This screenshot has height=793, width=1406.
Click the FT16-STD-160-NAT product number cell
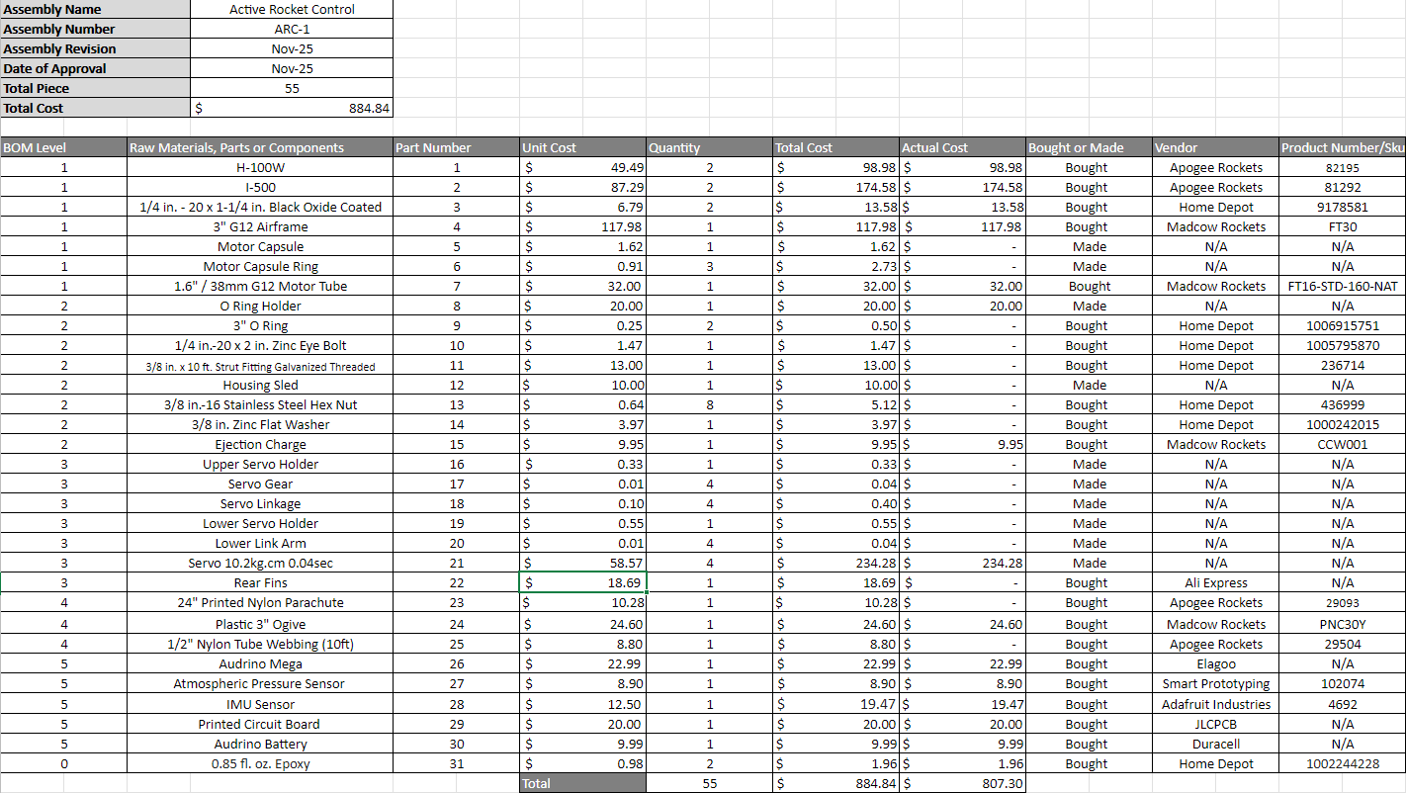[x=1342, y=286]
